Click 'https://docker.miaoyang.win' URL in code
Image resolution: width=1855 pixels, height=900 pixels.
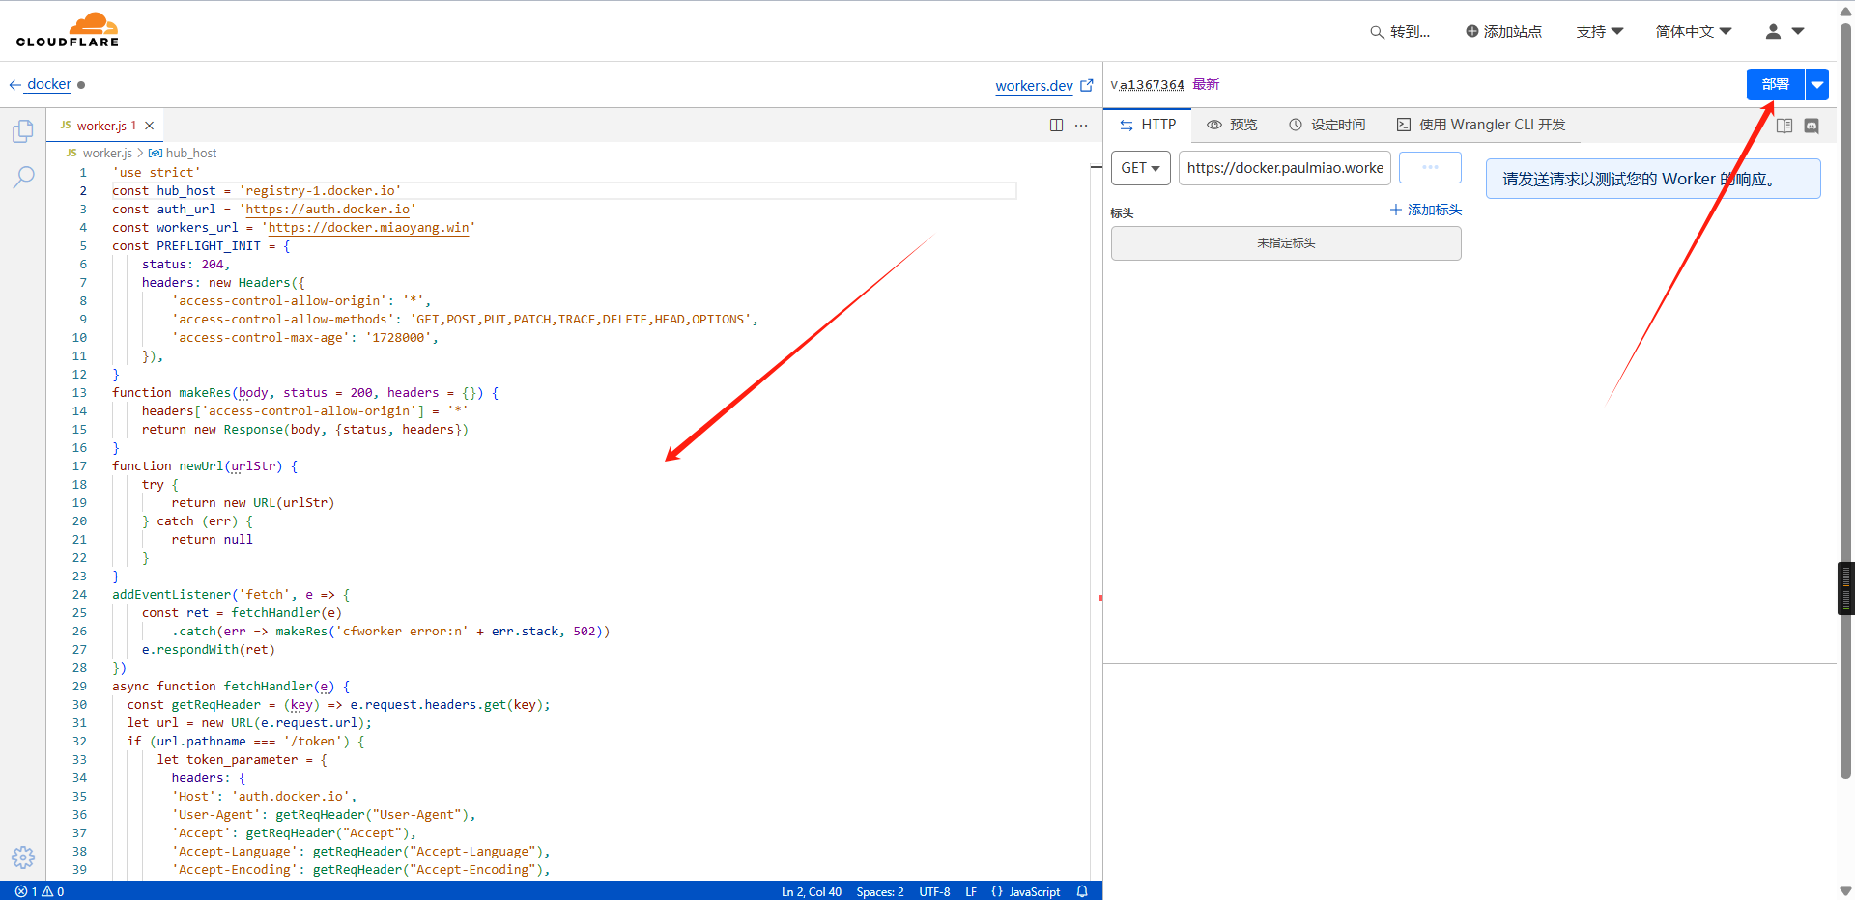click(368, 228)
